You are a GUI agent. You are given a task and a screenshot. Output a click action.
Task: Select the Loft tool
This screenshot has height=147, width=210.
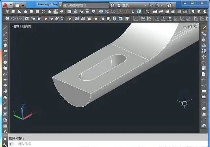(x=93, y=12)
